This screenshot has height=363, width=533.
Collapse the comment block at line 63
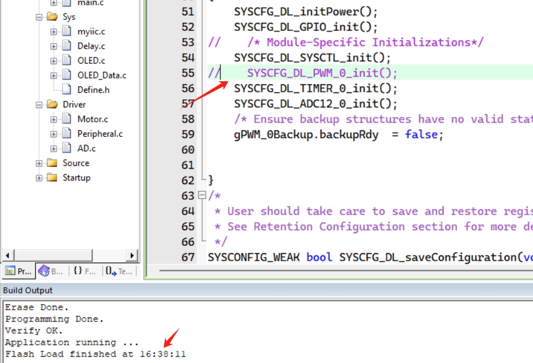tap(202, 195)
